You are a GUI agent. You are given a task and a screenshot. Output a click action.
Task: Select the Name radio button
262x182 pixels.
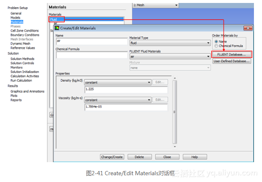click(216, 41)
